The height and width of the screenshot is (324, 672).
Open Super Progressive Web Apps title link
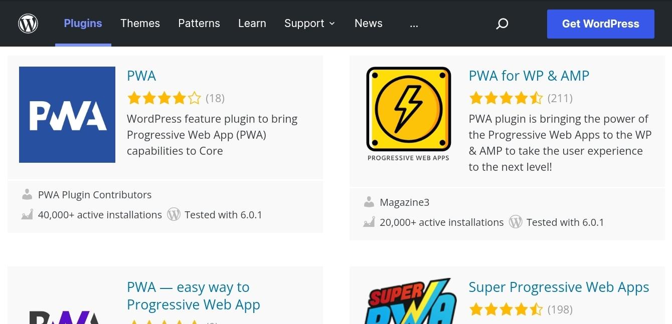[559, 287]
